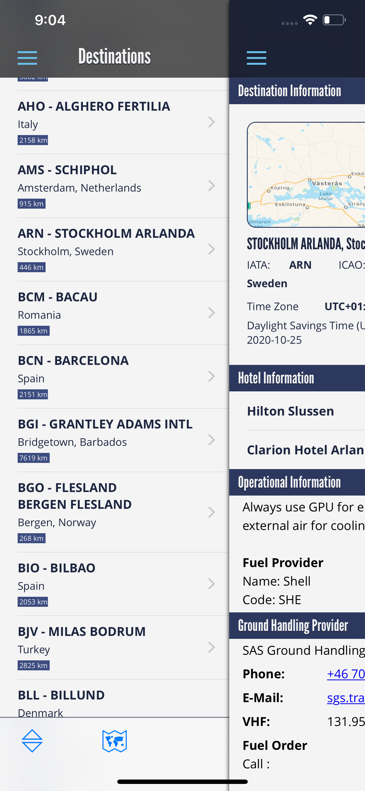Image resolution: width=365 pixels, height=791 pixels.
Task: Expand the ARN Stockholm Arlanda chevron
Action: (x=211, y=249)
